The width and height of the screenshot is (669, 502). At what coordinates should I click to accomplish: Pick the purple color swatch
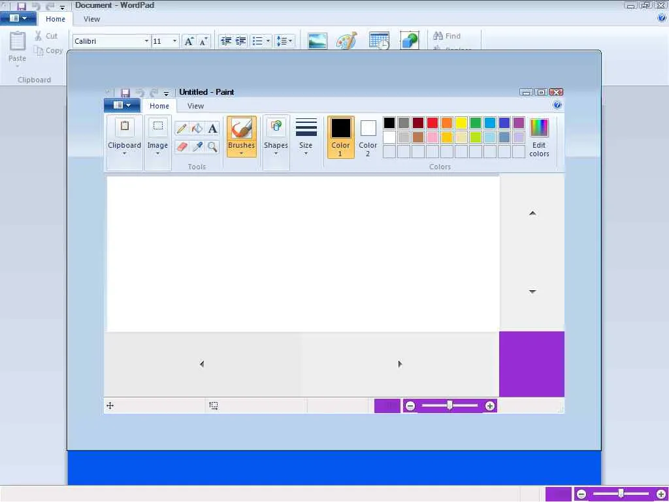pos(518,123)
